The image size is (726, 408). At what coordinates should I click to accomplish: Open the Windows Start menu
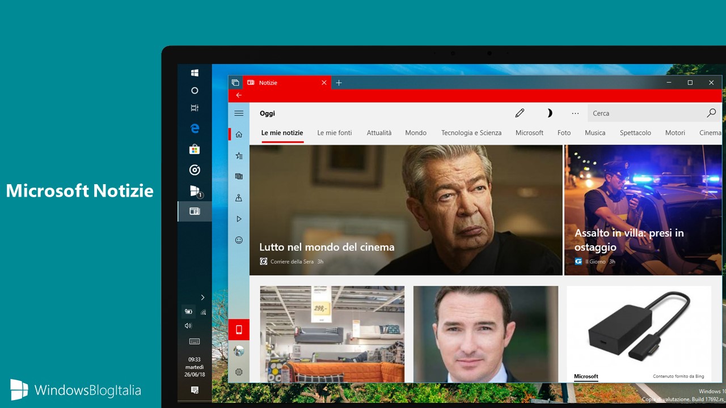[195, 73]
